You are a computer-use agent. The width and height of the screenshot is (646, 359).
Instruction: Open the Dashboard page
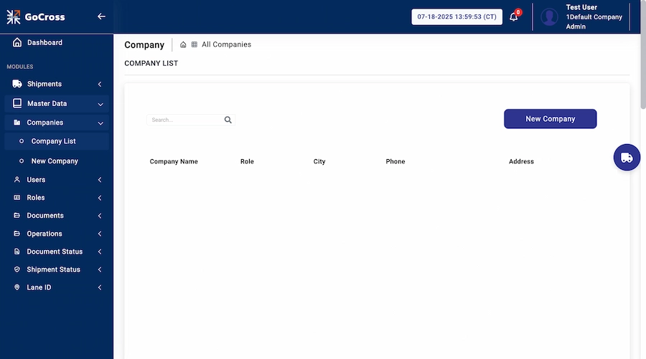point(45,43)
